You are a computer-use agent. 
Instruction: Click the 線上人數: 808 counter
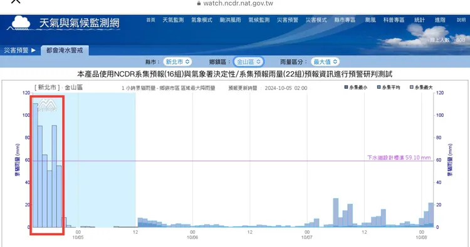click(447, 40)
